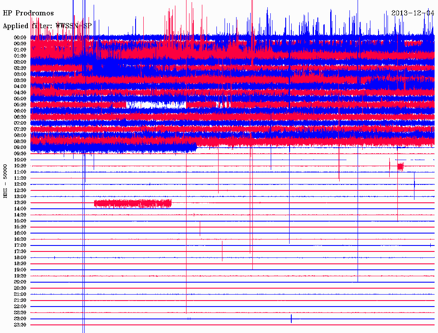Click the 12:00 time row label
The width and height of the screenshot is (438, 333).
[20, 184]
